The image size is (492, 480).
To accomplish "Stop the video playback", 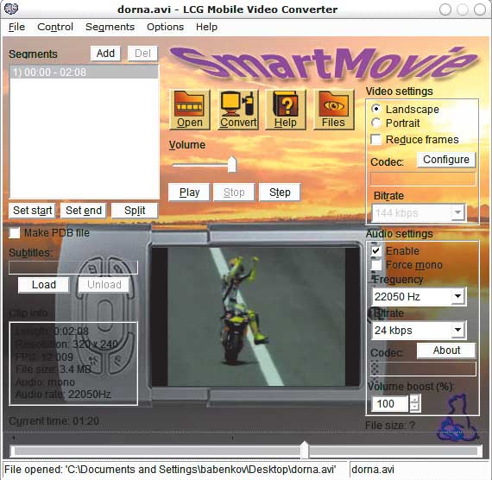I will pyautogui.click(x=234, y=193).
